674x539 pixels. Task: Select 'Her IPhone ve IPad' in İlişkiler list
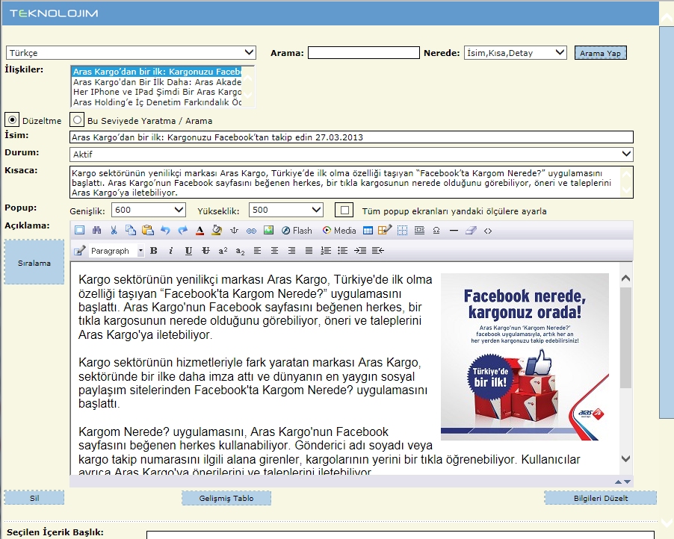[157, 92]
